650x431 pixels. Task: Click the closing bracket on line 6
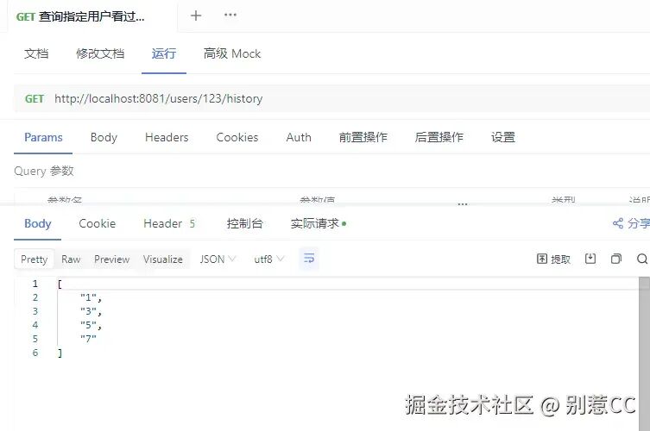(x=60, y=353)
